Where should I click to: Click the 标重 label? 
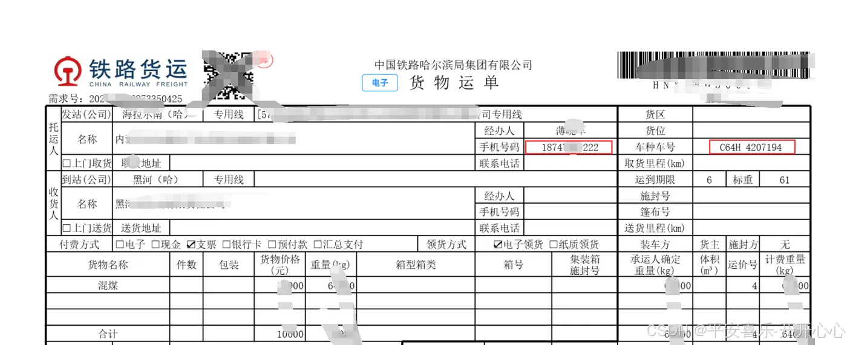coord(743,179)
